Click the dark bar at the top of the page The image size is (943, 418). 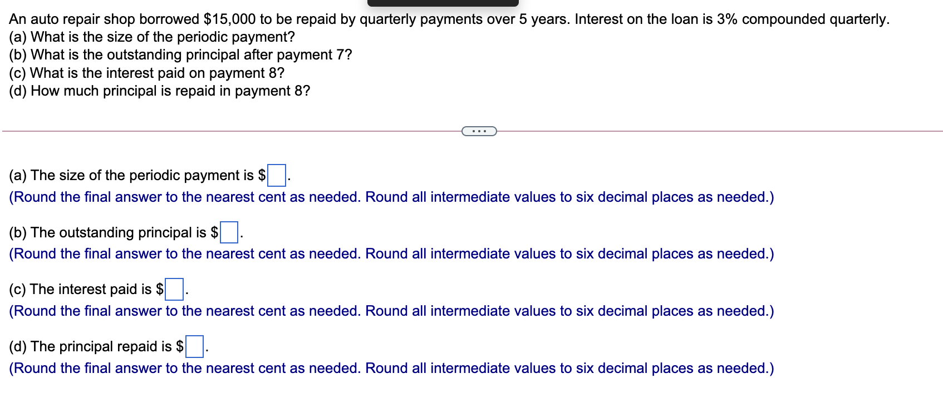pos(443,3)
